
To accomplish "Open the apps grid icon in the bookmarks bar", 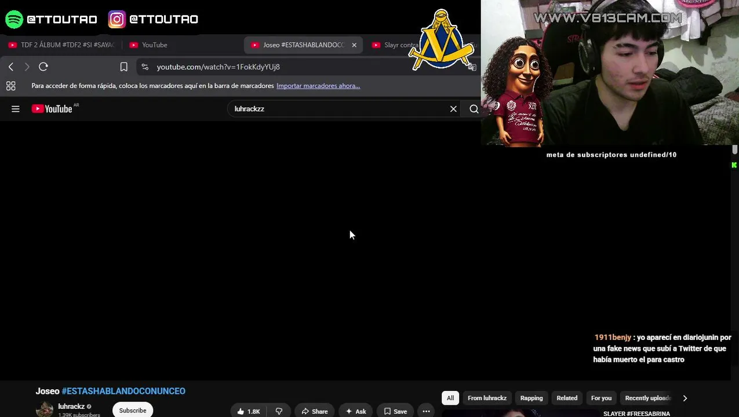I will 10,86.
